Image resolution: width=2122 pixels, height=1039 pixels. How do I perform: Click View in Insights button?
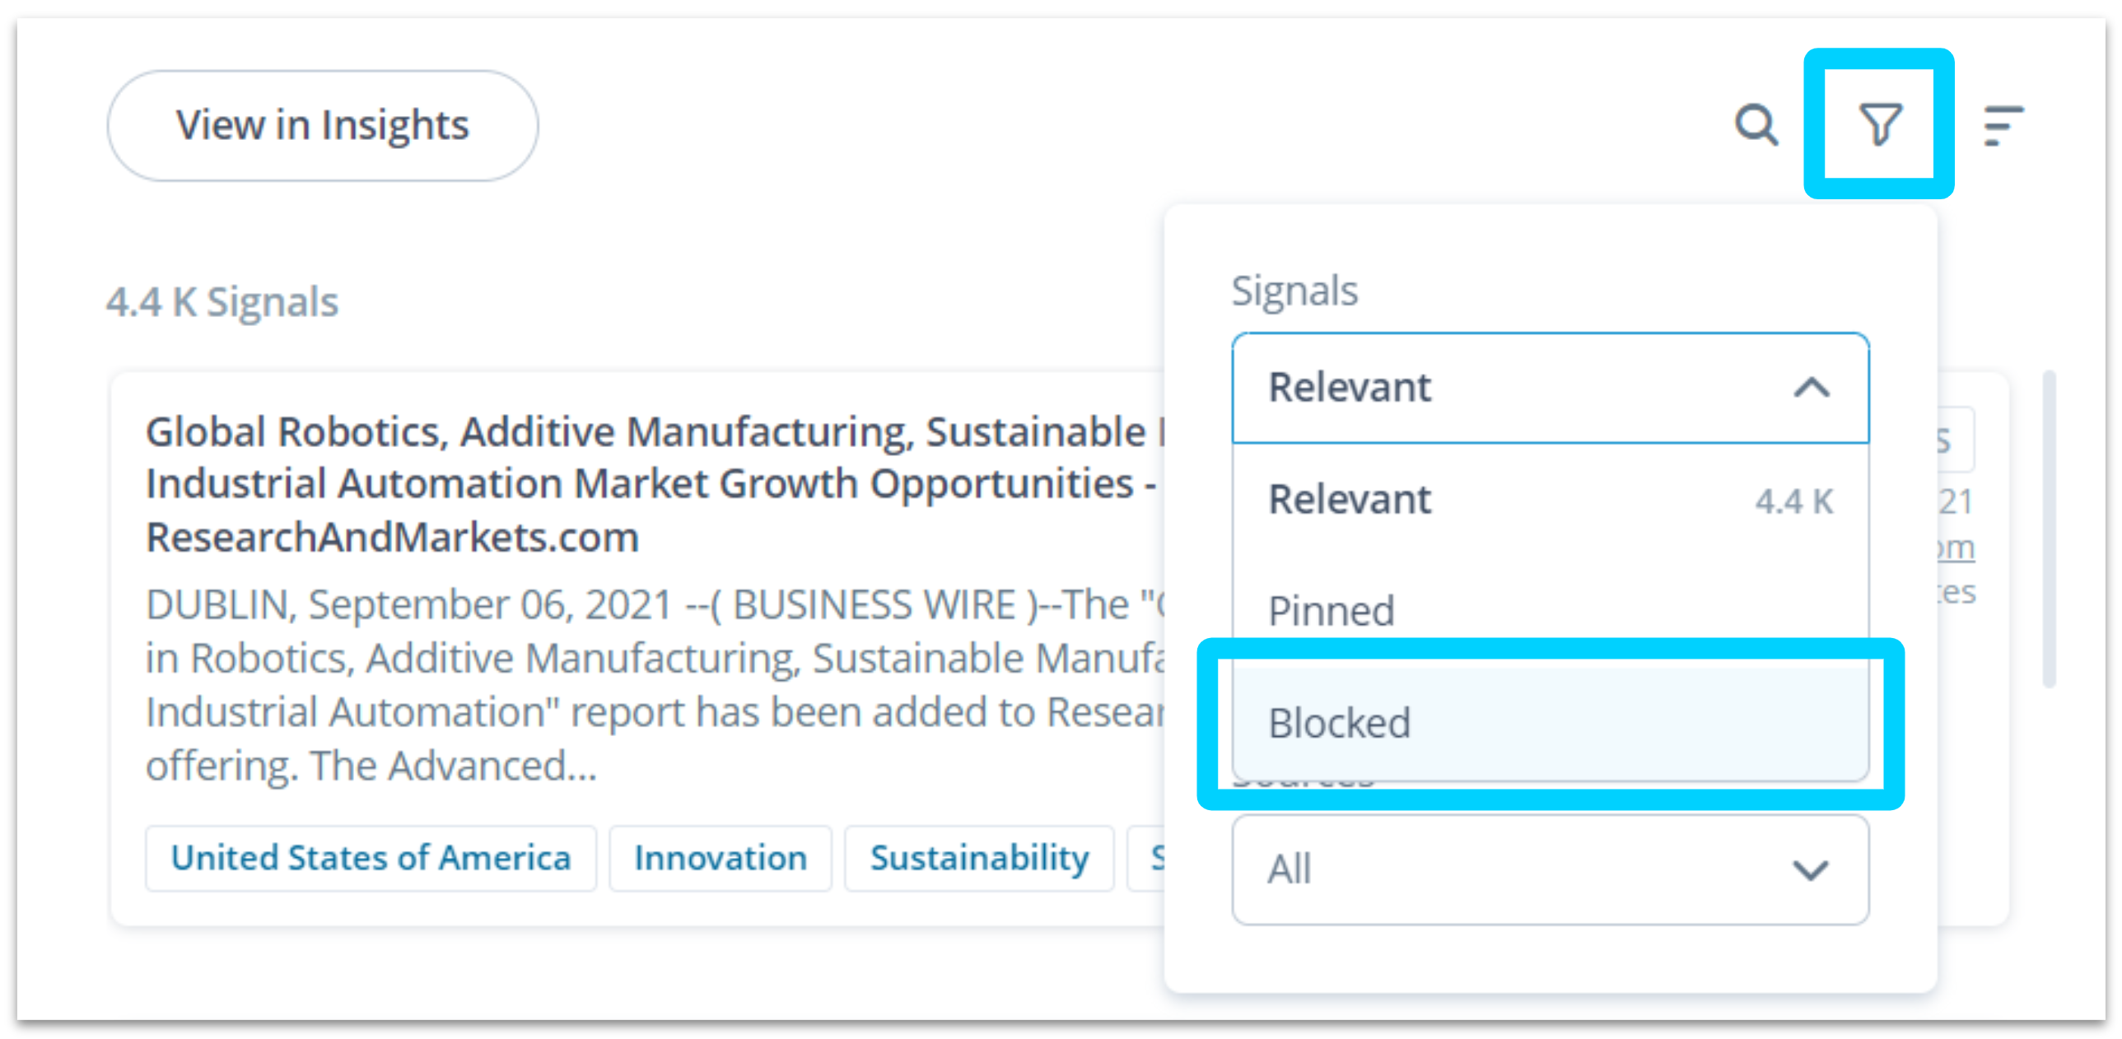322,125
